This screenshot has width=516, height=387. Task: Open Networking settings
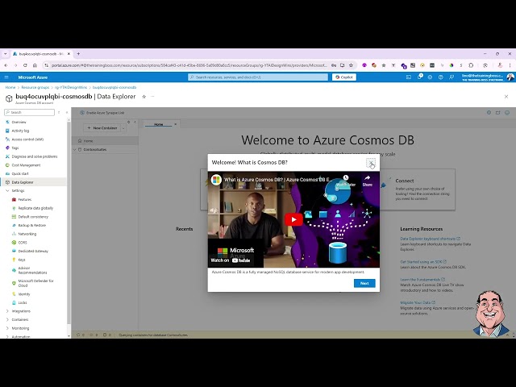click(x=27, y=234)
